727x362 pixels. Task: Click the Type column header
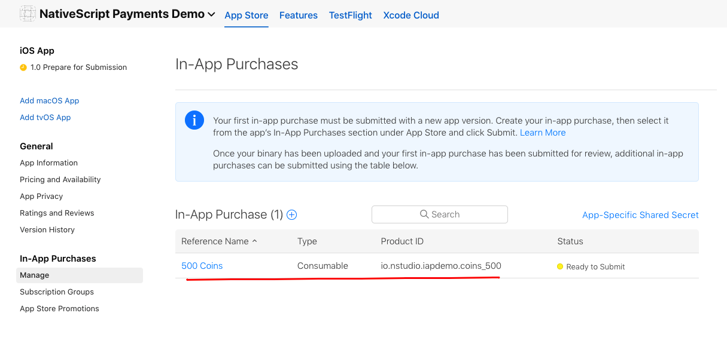click(x=307, y=241)
